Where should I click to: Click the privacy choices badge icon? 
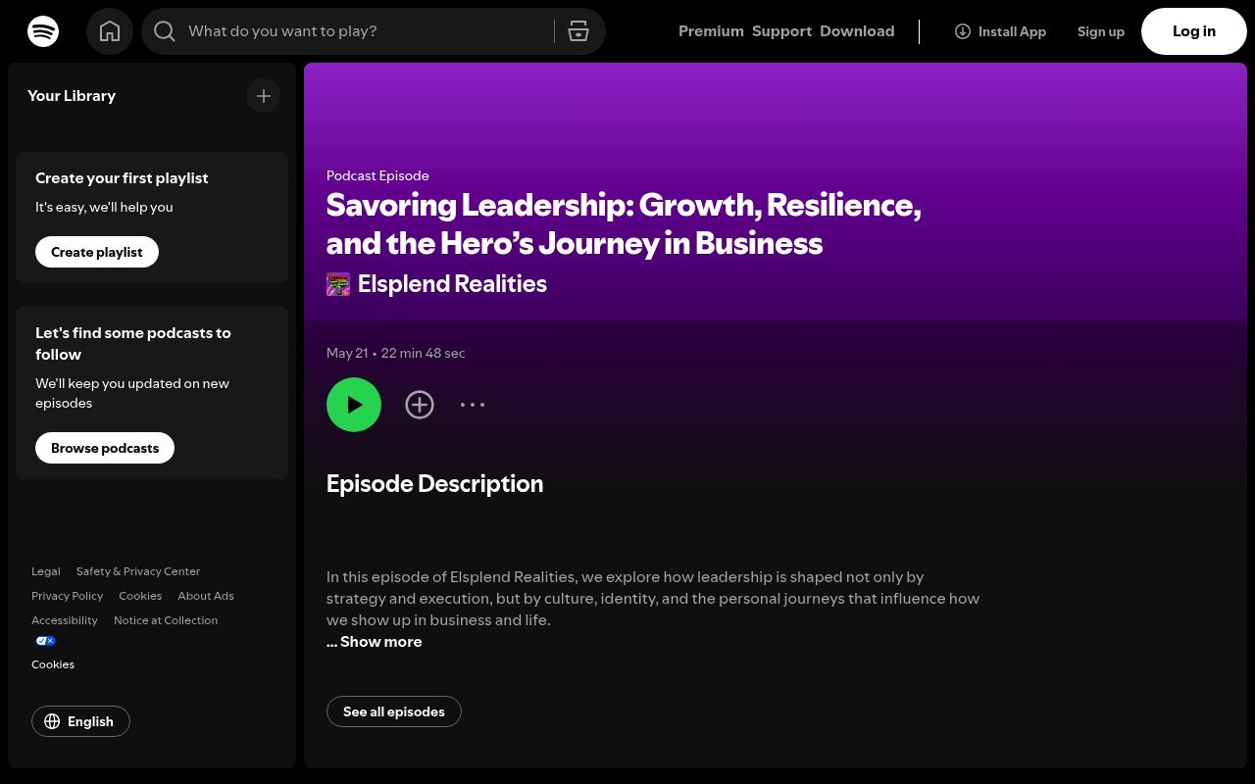coord(45,641)
